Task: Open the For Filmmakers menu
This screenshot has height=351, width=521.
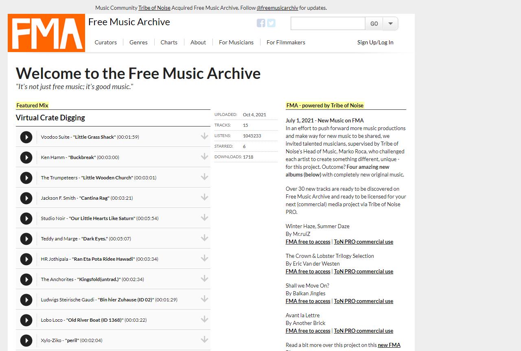Action: pyautogui.click(x=286, y=42)
